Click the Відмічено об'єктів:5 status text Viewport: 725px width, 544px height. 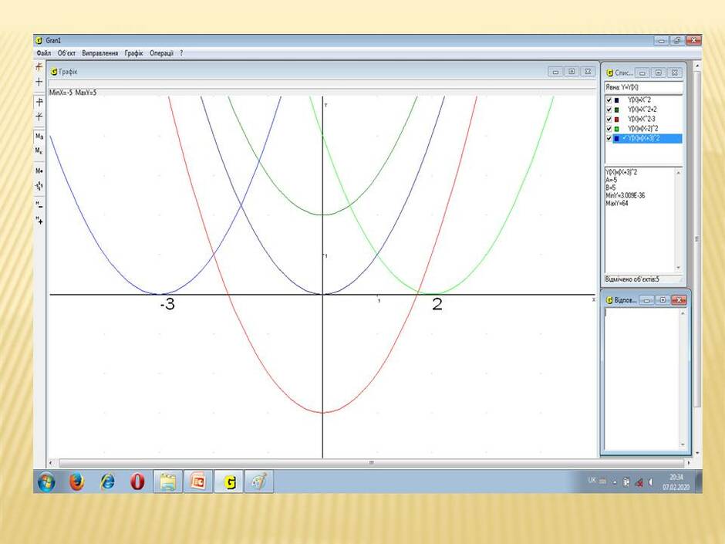tap(632, 279)
